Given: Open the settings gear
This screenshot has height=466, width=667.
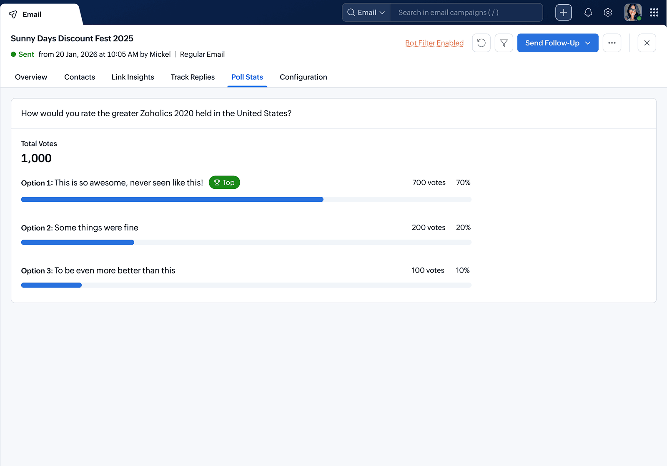Looking at the screenshot, I should tap(608, 13).
